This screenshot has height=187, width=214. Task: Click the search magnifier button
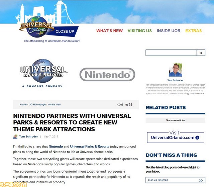pos(201,53)
